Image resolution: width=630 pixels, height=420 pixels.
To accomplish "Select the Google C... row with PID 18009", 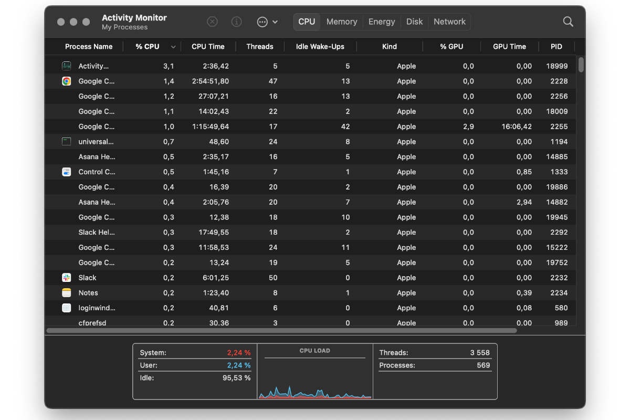I will [x=310, y=112].
